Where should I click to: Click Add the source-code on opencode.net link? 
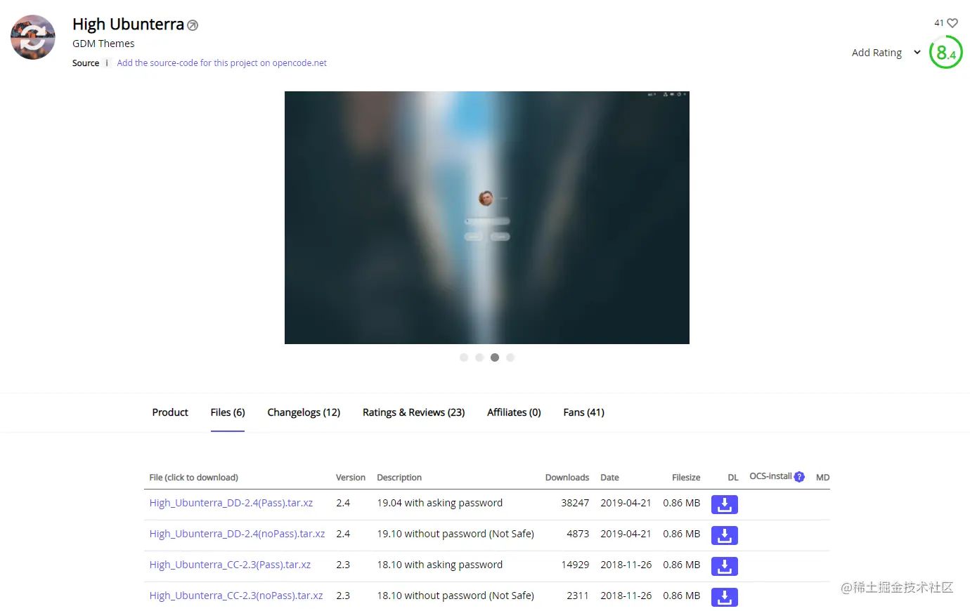pos(221,63)
